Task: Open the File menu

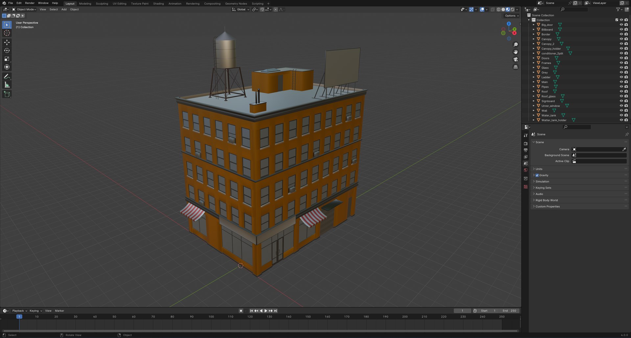Action: tap(11, 3)
